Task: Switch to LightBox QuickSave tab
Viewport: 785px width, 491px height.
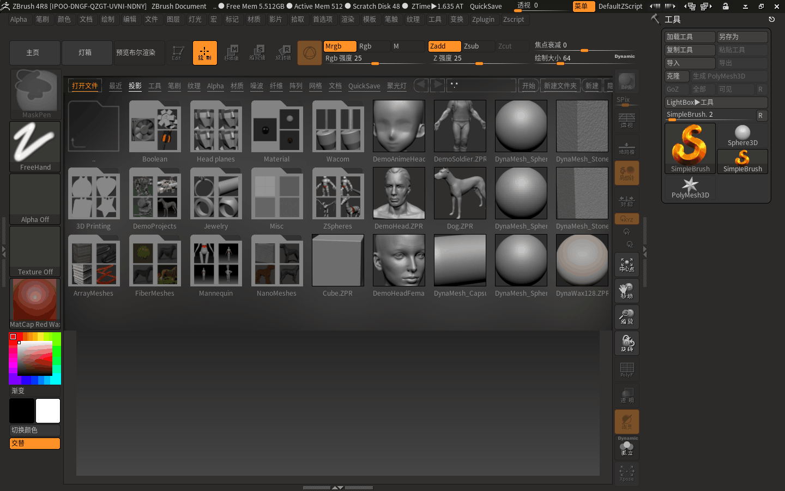Action: point(364,86)
